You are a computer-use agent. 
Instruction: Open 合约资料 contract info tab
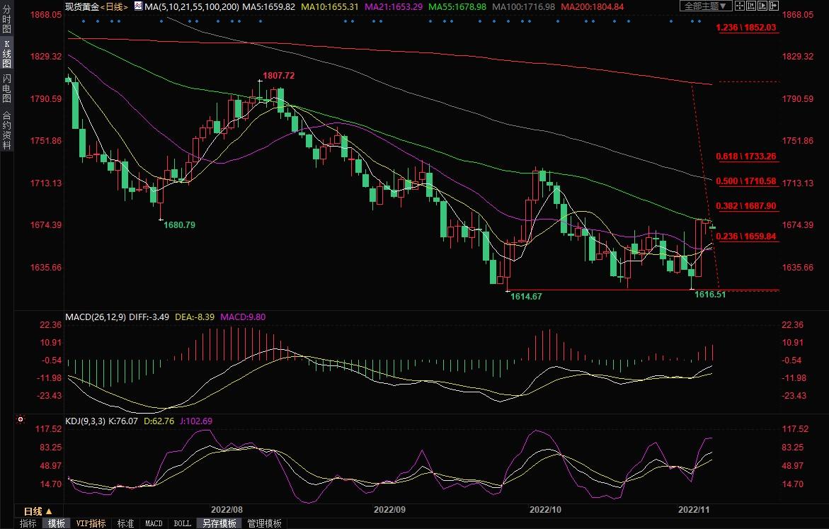(x=6, y=130)
